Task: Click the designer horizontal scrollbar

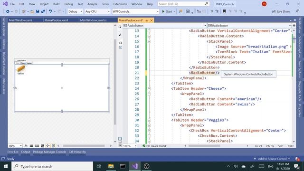Action: (84, 146)
